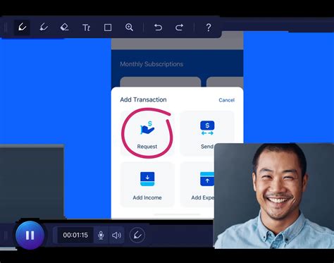Open drawing tools from the recording bar
The image size is (334, 263).
[x=137, y=235]
